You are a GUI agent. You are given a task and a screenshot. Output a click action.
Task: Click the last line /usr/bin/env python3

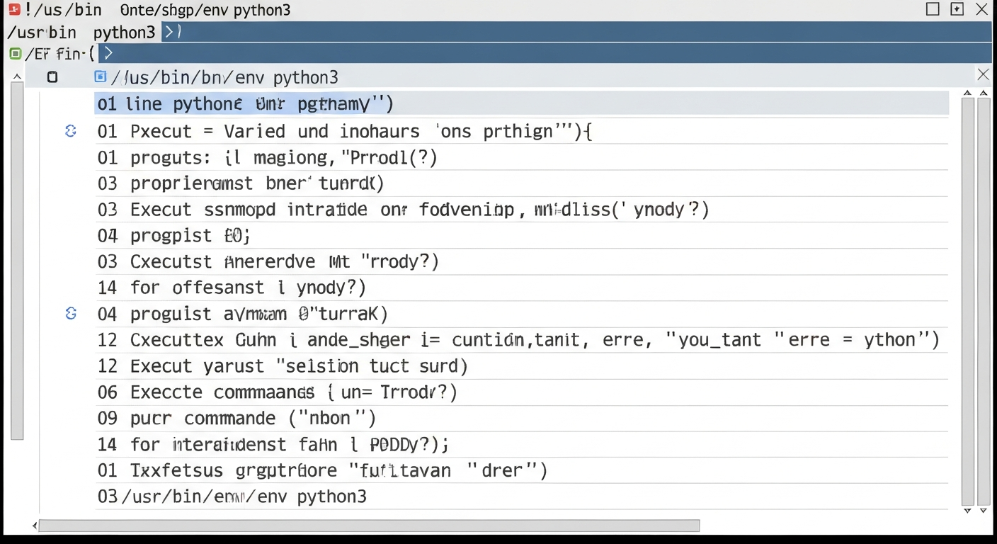244,497
